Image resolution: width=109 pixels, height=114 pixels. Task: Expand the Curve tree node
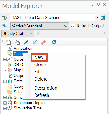click(5, 59)
